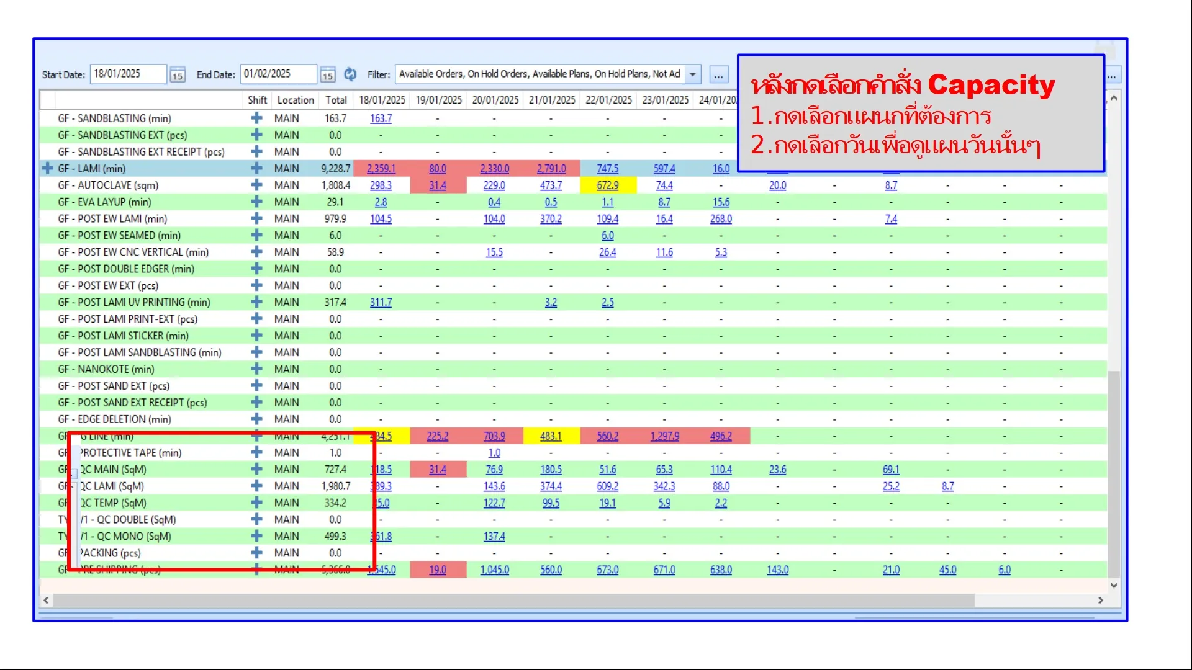The width and height of the screenshot is (1192, 670).
Task: Click plus icon on GF - POST EW EXT row
Action: pyautogui.click(x=256, y=285)
